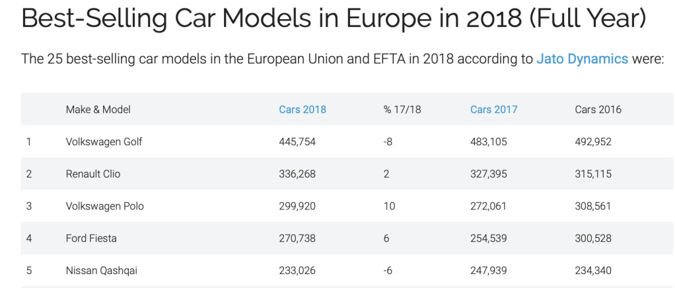Sort by Cars 2017 column header
675x288 pixels.
pos(493,110)
